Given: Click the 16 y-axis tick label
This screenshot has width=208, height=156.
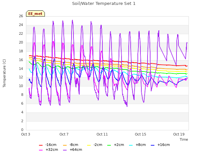Looking at the screenshot, I should tap(21, 60).
